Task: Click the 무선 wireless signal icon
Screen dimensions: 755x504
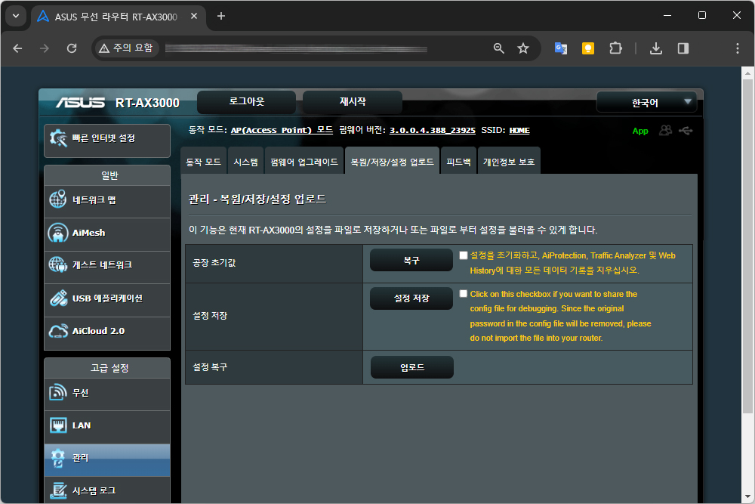Action: point(58,392)
